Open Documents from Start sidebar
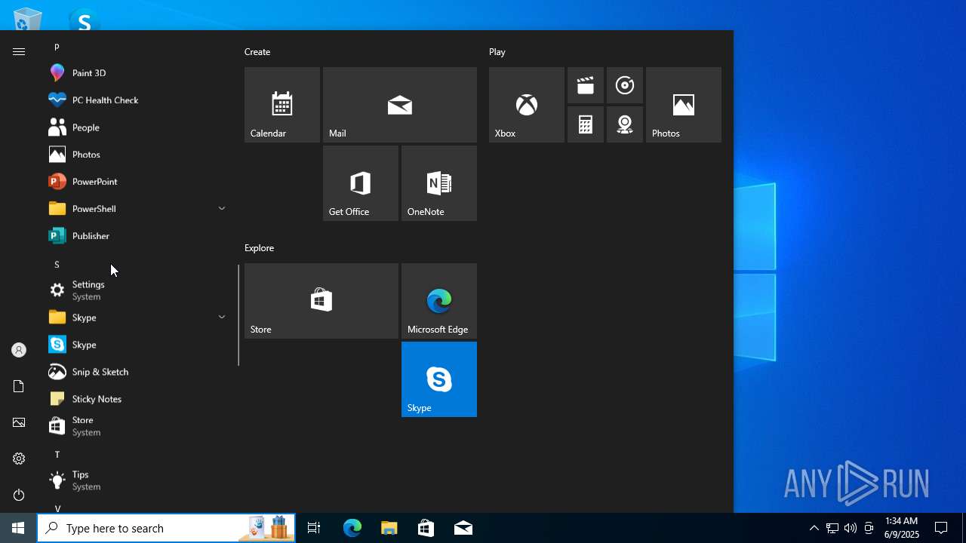This screenshot has height=543, width=966. (x=19, y=386)
